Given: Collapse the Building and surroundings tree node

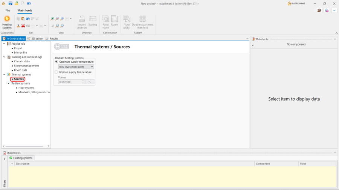Looking at the screenshot, I should coord(4,57).
